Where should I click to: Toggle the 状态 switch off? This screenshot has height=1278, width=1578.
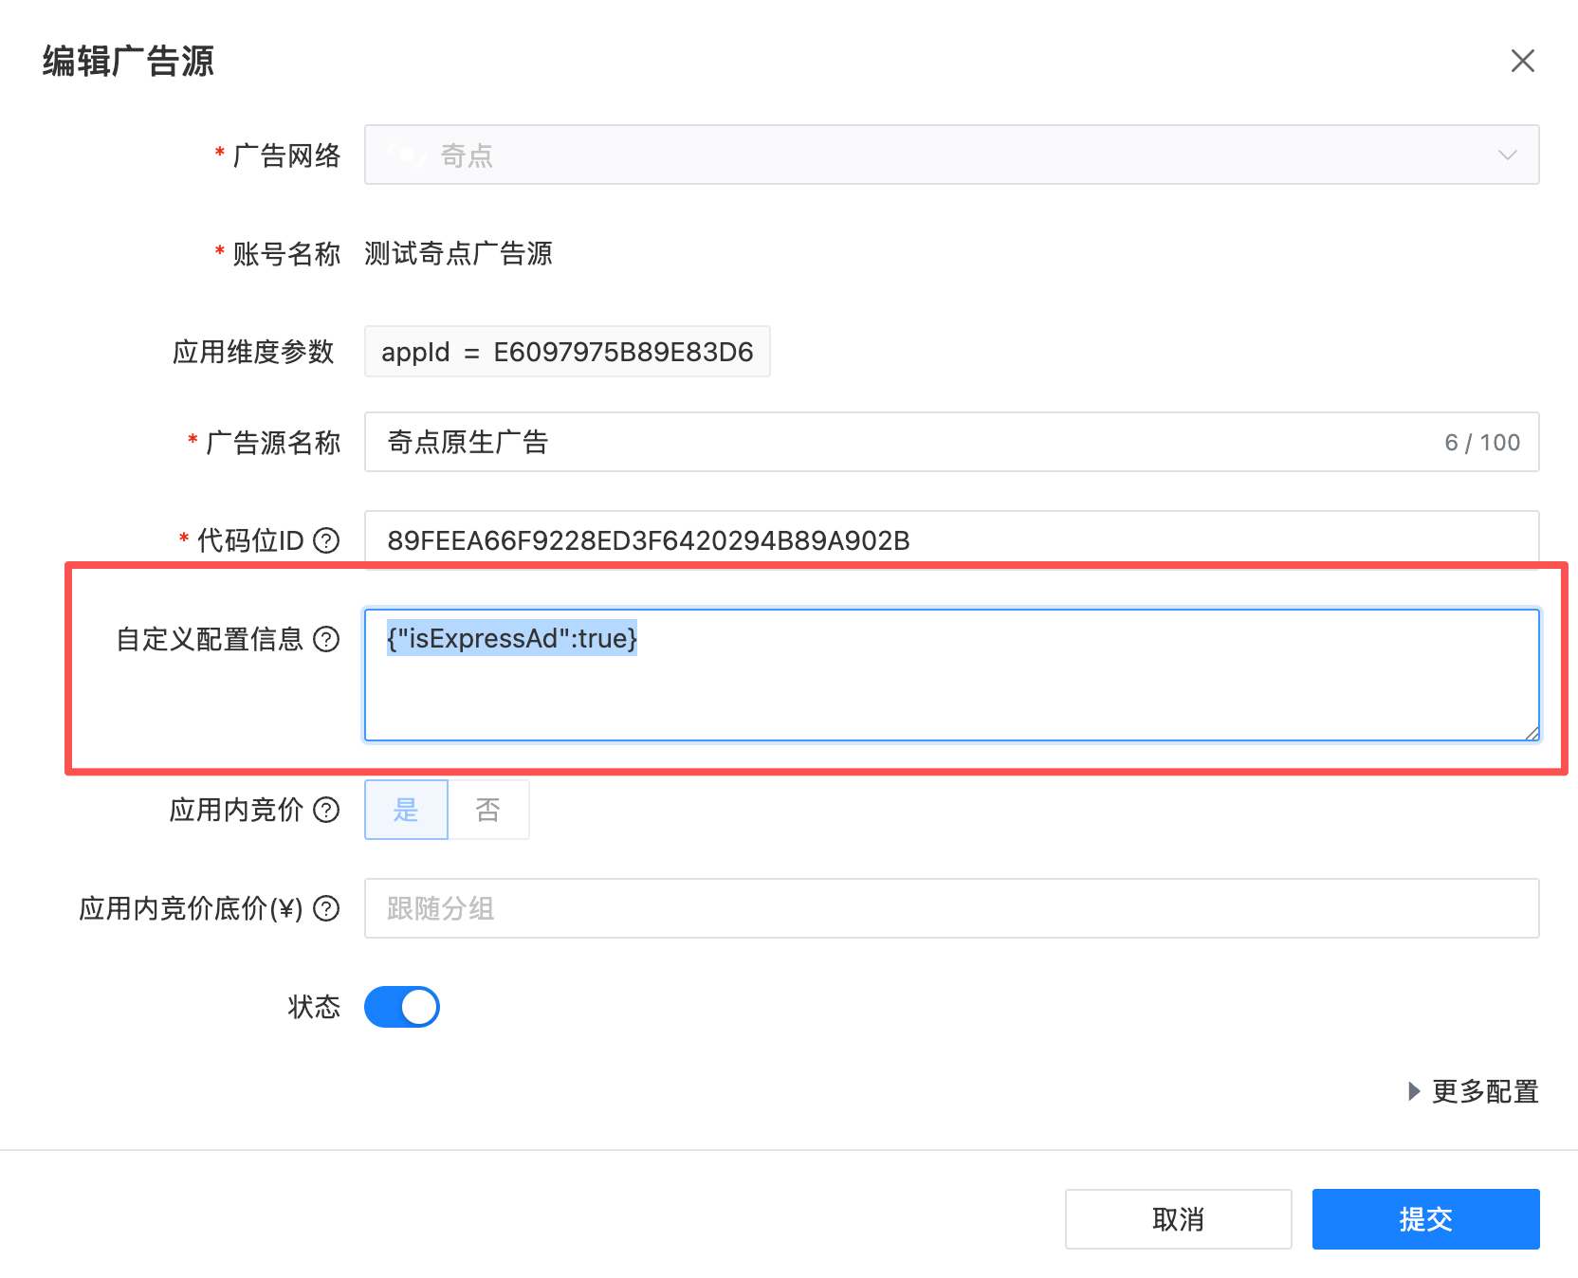pyautogui.click(x=402, y=1007)
